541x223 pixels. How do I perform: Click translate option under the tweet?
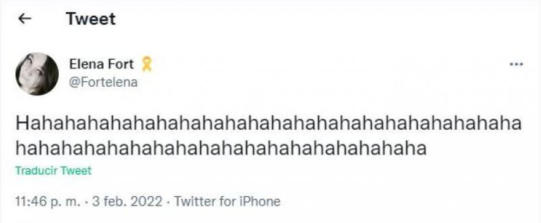click(53, 170)
